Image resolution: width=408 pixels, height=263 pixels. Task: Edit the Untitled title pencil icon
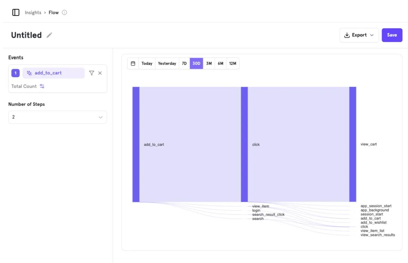click(49, 35)
